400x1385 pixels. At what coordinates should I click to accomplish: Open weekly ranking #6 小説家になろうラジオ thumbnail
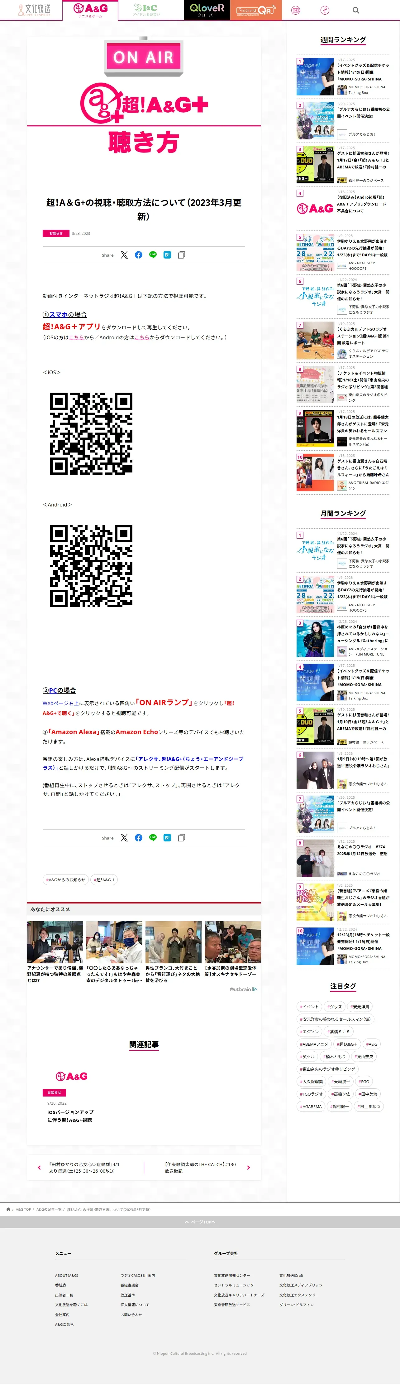(315, 297)
